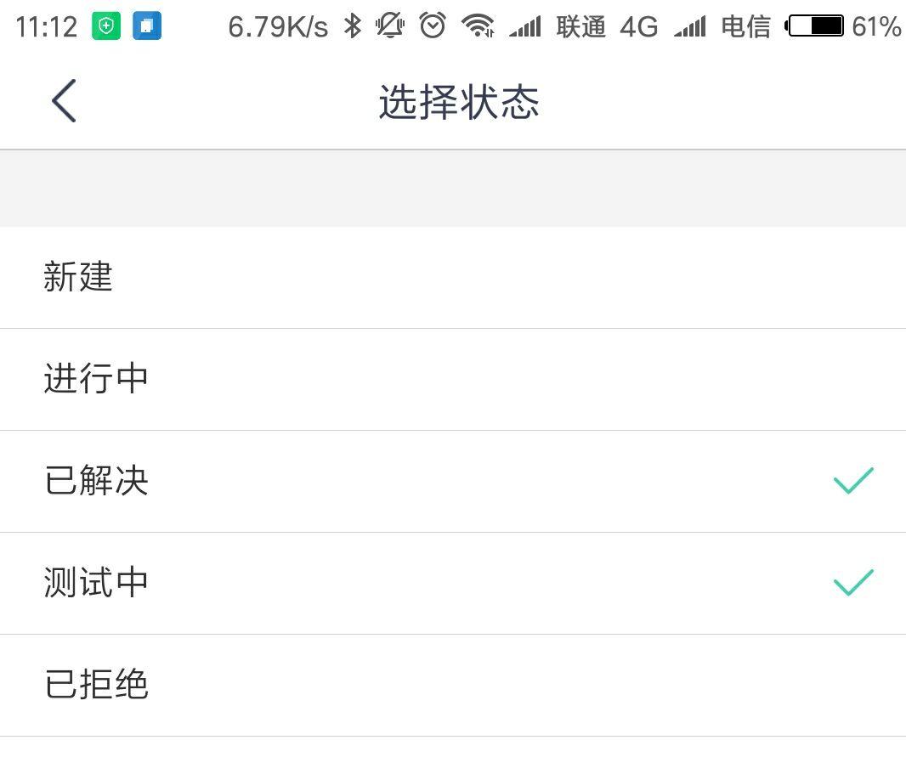
Task: Tap the gray header spacer area
Action: click(x=453, y=189)
